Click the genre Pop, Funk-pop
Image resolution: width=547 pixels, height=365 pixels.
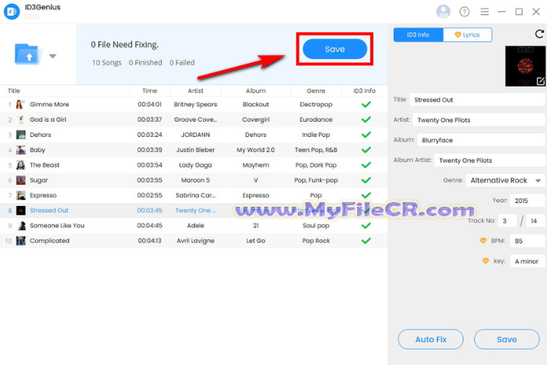316,180
